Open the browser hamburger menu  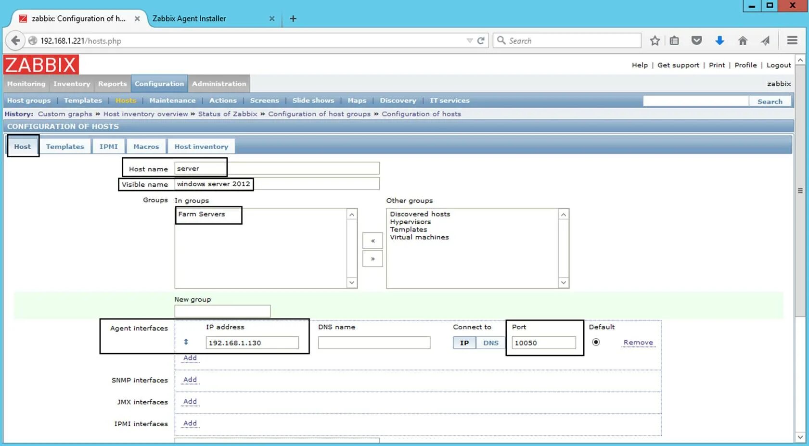[x=792, y=40]
